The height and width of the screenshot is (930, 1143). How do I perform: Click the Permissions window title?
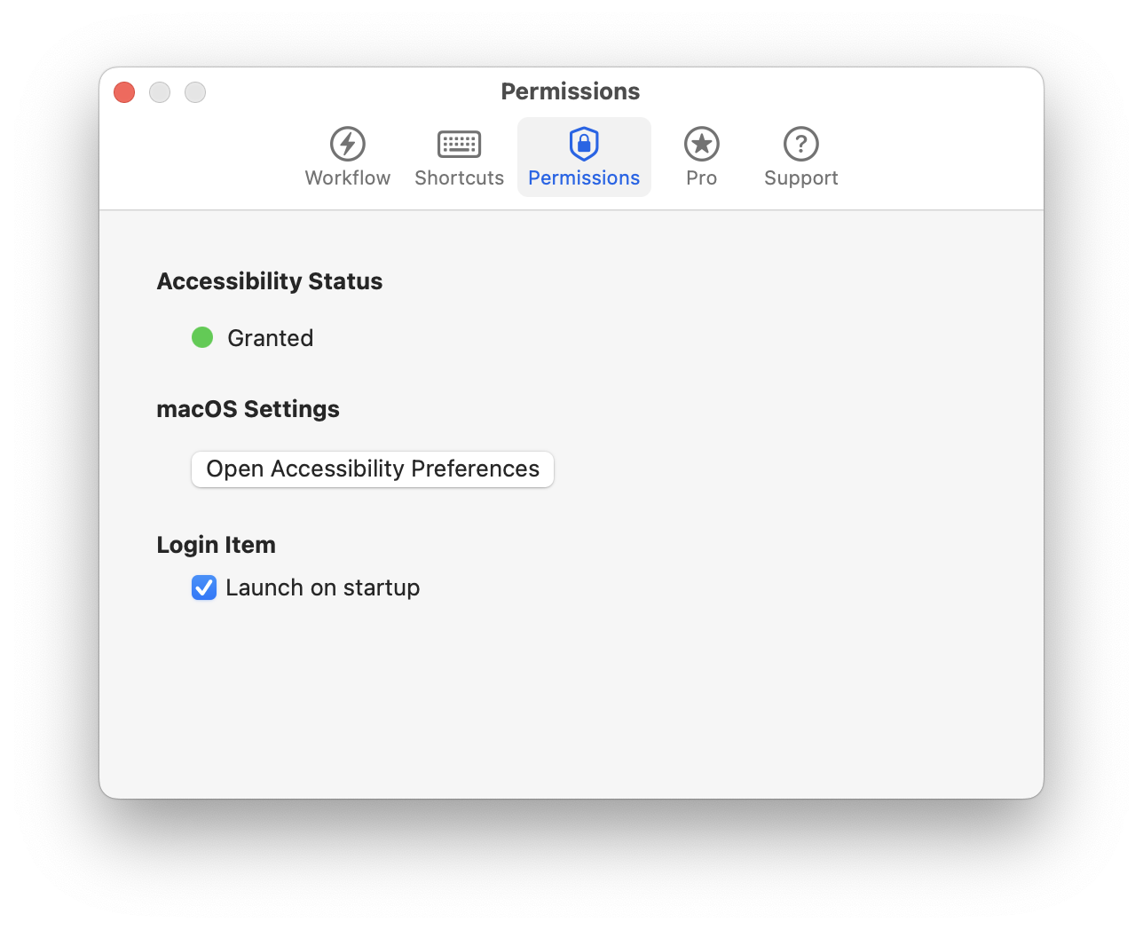point(570,91)
